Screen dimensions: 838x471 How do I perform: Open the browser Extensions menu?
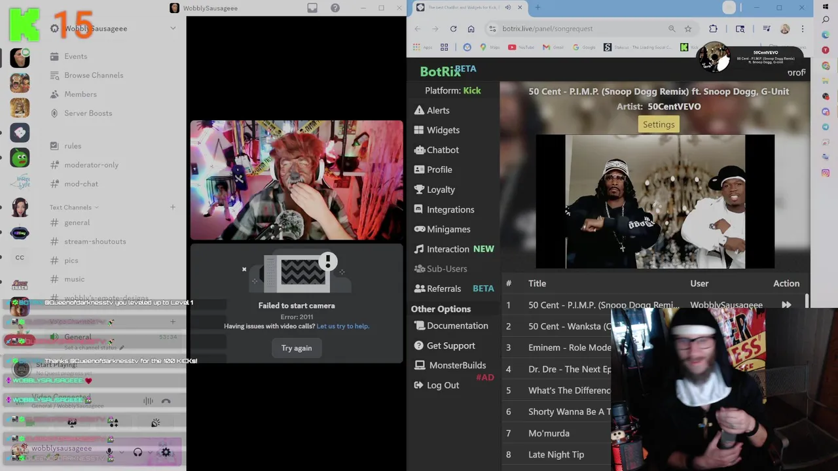point(713,29)
